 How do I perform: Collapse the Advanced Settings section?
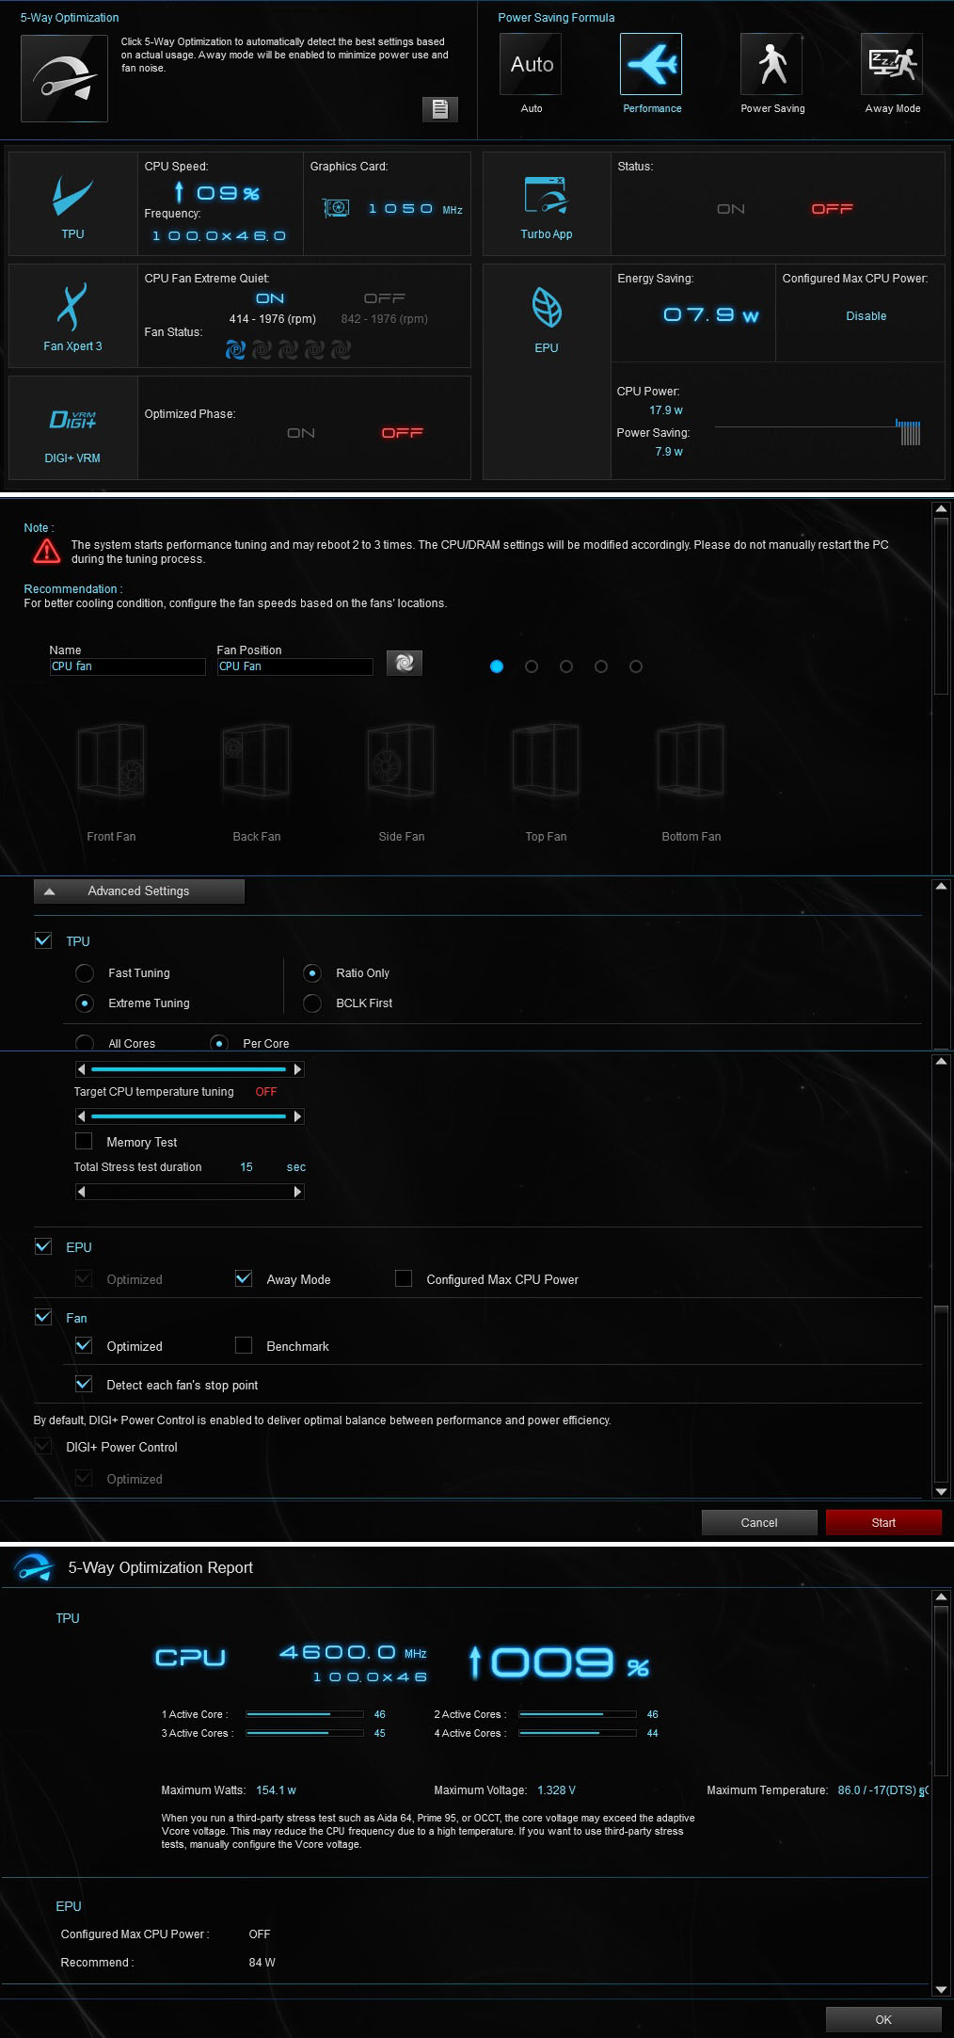[x=139, y=891]
